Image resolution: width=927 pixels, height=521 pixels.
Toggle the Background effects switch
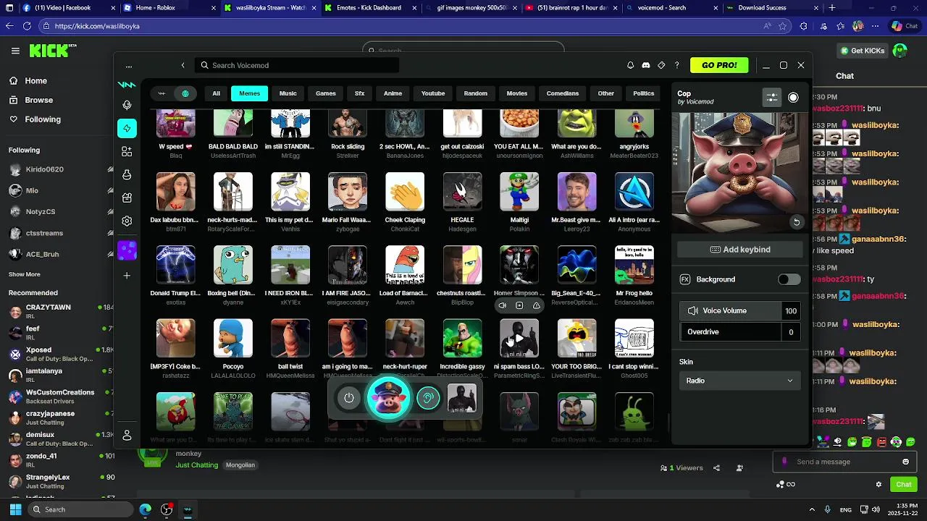(789, 279)
